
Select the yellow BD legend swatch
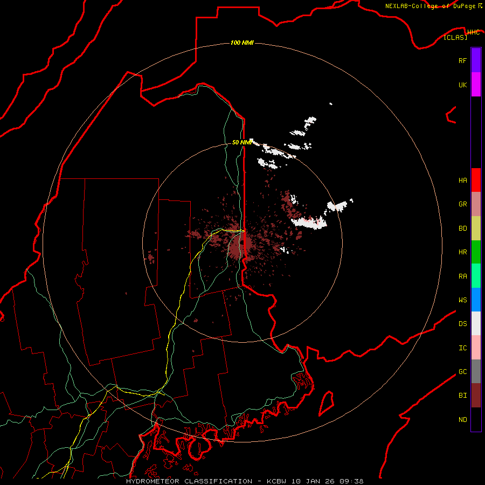[476, 228]
